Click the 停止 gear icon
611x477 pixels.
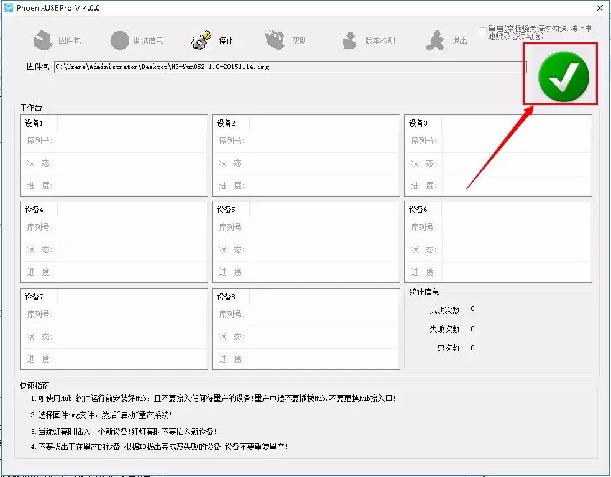coord(201,40)
